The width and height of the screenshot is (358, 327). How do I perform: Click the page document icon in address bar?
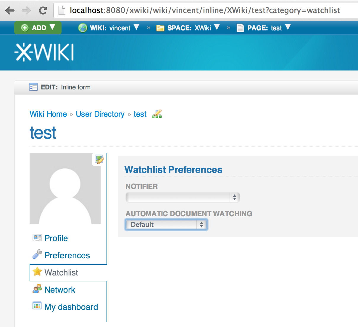point(62,11)
